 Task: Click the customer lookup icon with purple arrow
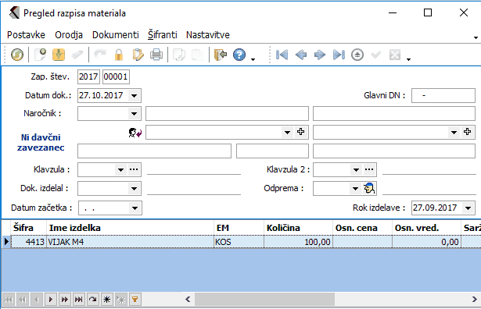135,133
